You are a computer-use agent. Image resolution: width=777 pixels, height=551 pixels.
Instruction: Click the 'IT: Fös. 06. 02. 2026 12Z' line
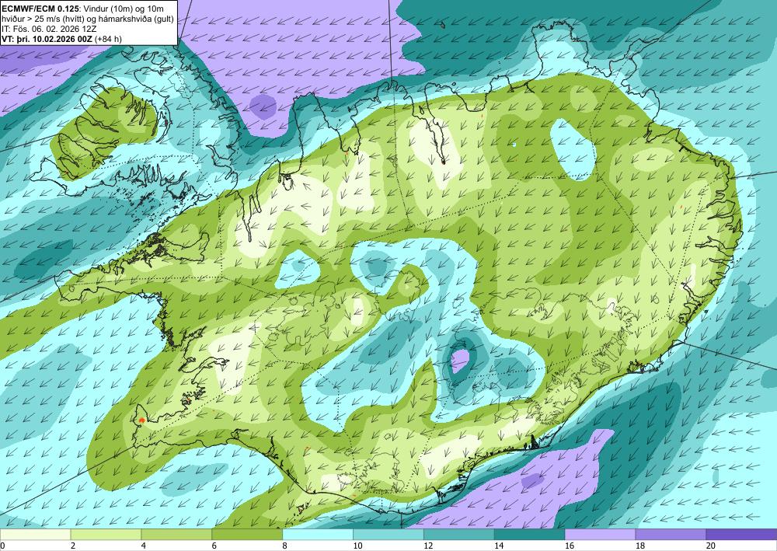pos(49,29)
